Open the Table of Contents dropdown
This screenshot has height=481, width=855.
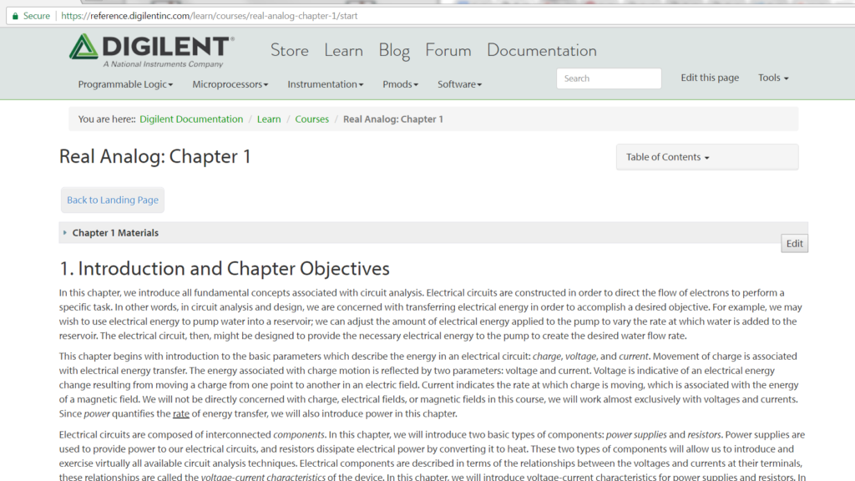pyautogui.click(x=667, y=157)
